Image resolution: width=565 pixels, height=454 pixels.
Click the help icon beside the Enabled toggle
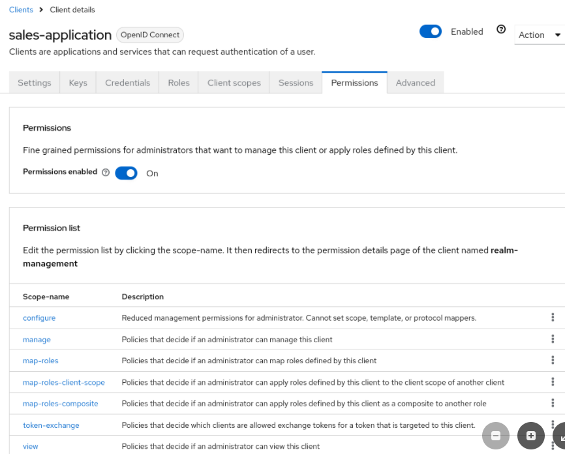click(x=500, y=29)
